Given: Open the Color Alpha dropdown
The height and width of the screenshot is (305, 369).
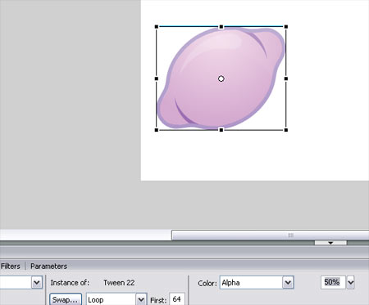Looking at the screenshot, I should click(288, 283).
